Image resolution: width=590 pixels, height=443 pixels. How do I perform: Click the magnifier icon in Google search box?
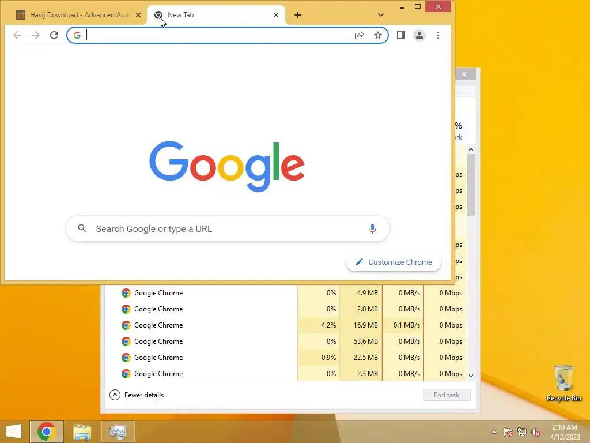click(x=82, y=228)
